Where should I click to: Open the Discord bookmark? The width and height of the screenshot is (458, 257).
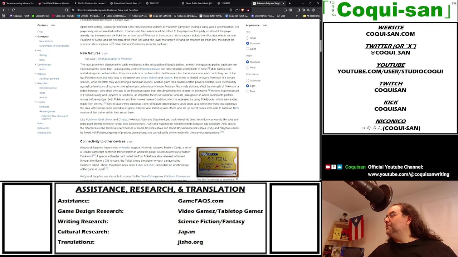coord(263,16)
